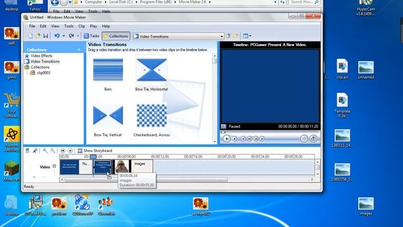The height and width of the screenshot is (227, 403).
Task: Click the Minecraft desktop shortcut
Action: click(x=11, y=170)
